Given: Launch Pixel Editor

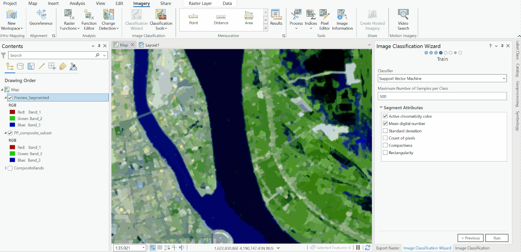Looking at the screenshot, I should point(324,20).
